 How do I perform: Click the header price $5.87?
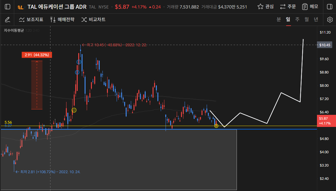click(122, 7)
